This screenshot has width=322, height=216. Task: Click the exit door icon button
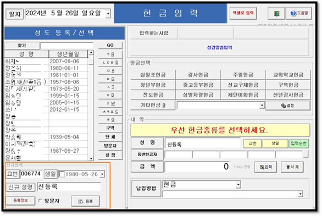click(276, 14)
